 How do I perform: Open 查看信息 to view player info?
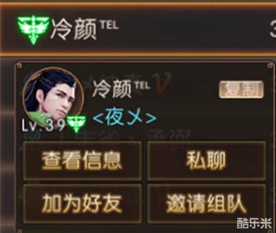[x=82, y=161]
